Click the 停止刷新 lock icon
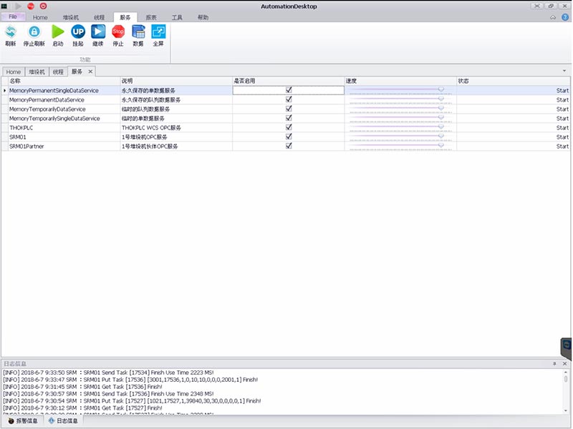The width and height of the screenshot is (573, 429). tap(34, 32)
